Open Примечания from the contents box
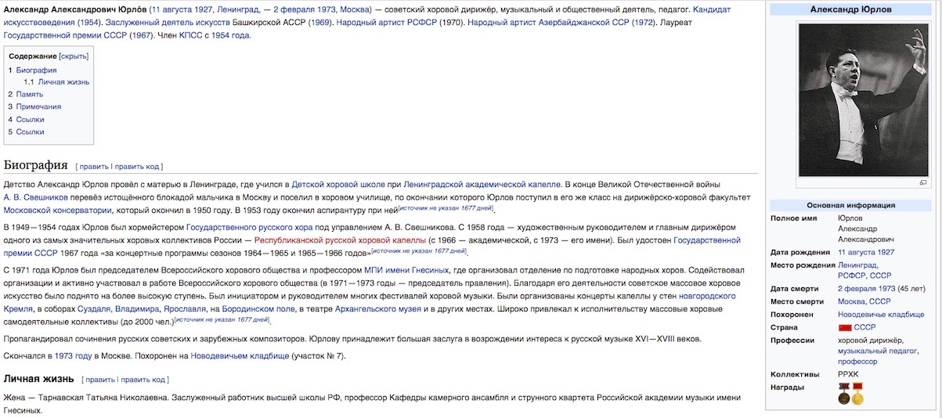Image resolution: width=942 pixels, height=418 pixels. coord(38,106)
